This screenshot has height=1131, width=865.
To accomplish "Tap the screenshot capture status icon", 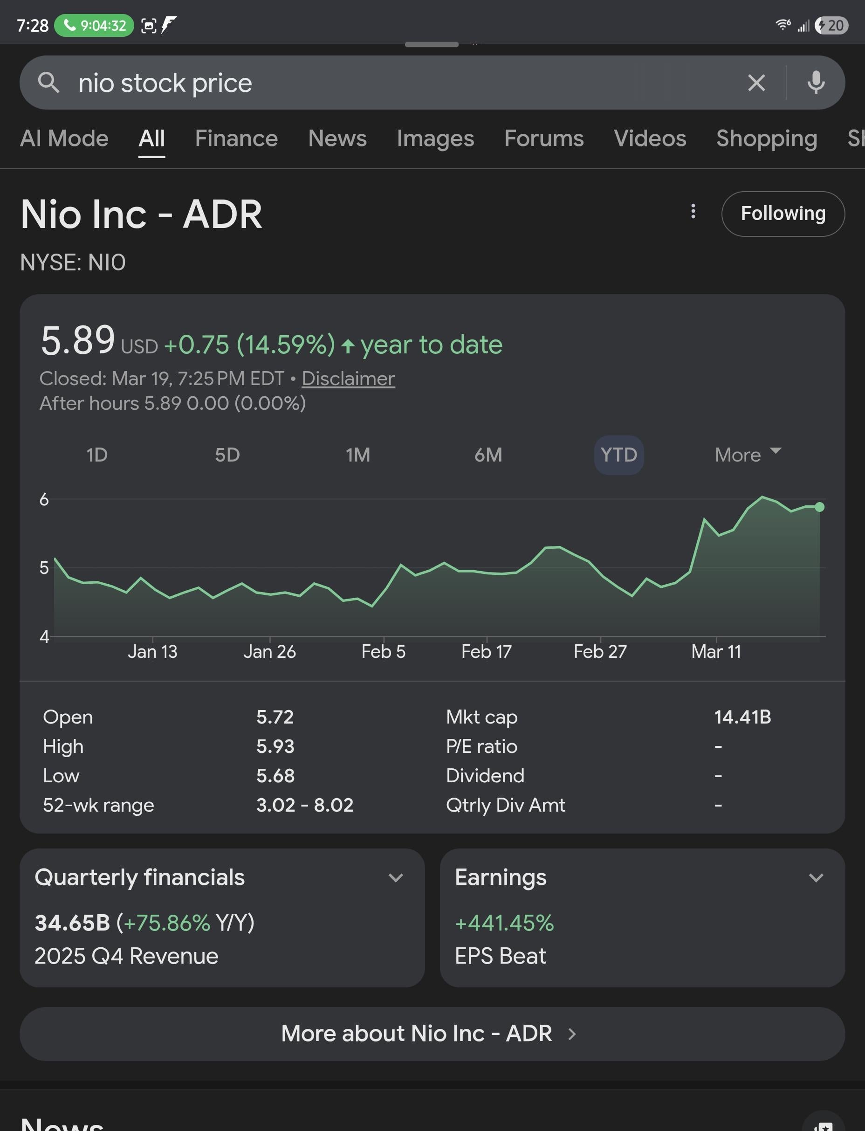I will (x=148, y=25).
